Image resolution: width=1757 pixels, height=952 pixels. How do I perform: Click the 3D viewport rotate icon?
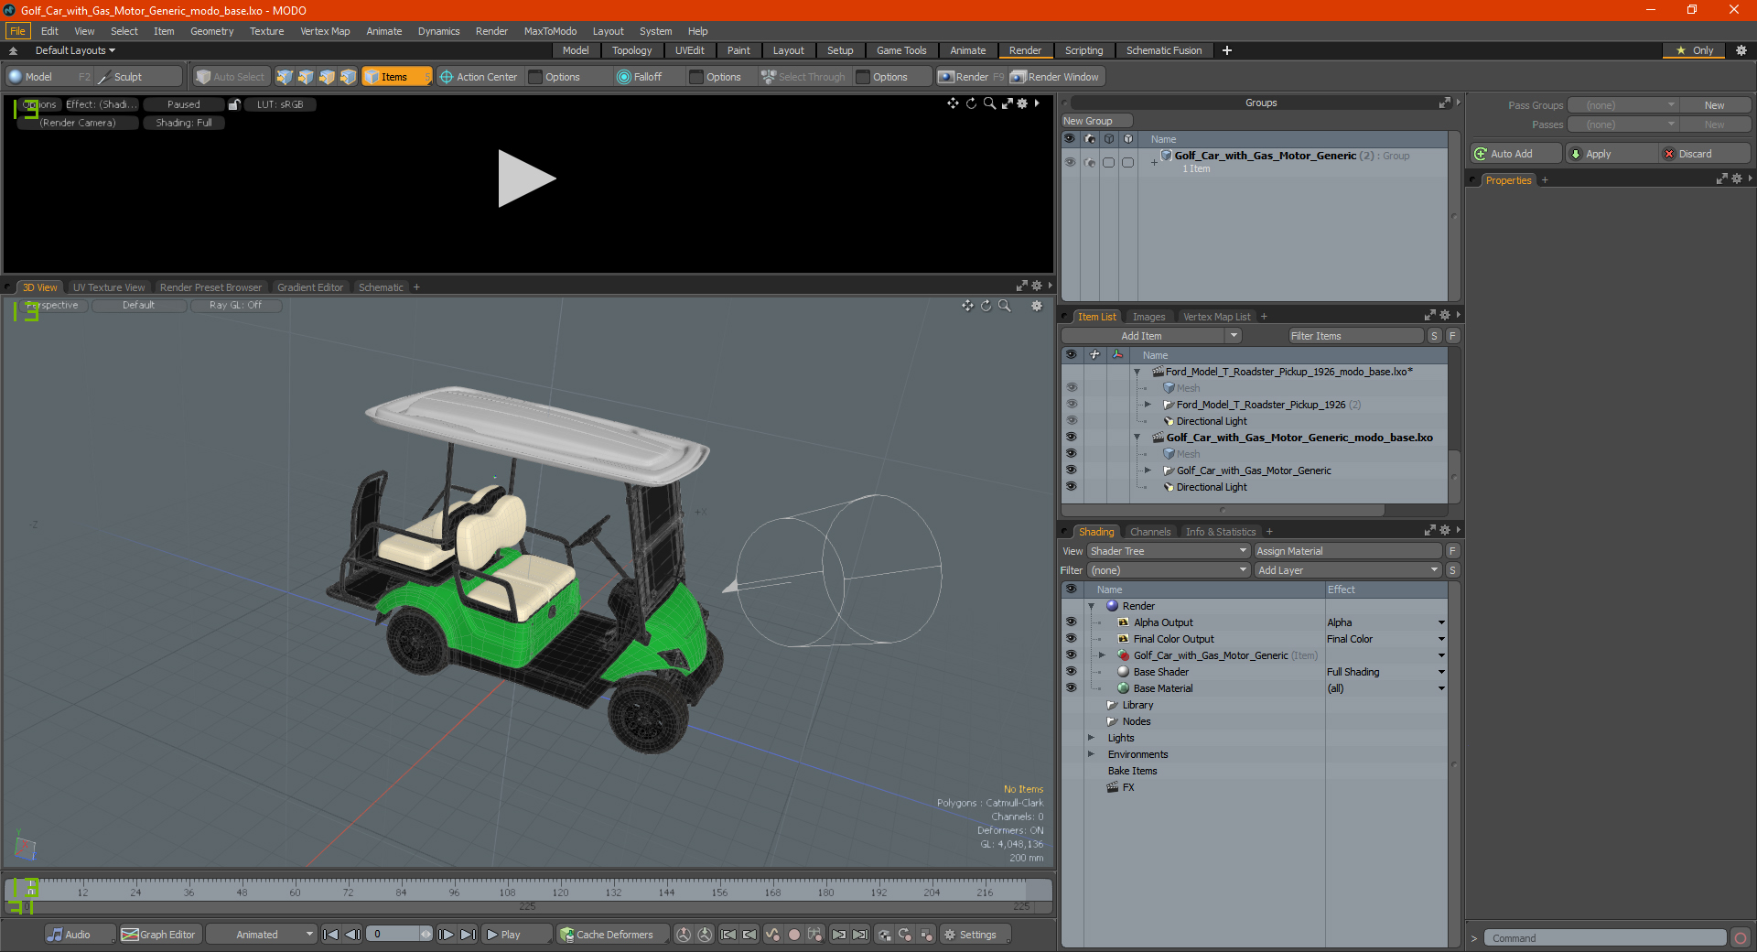point(986,306)
